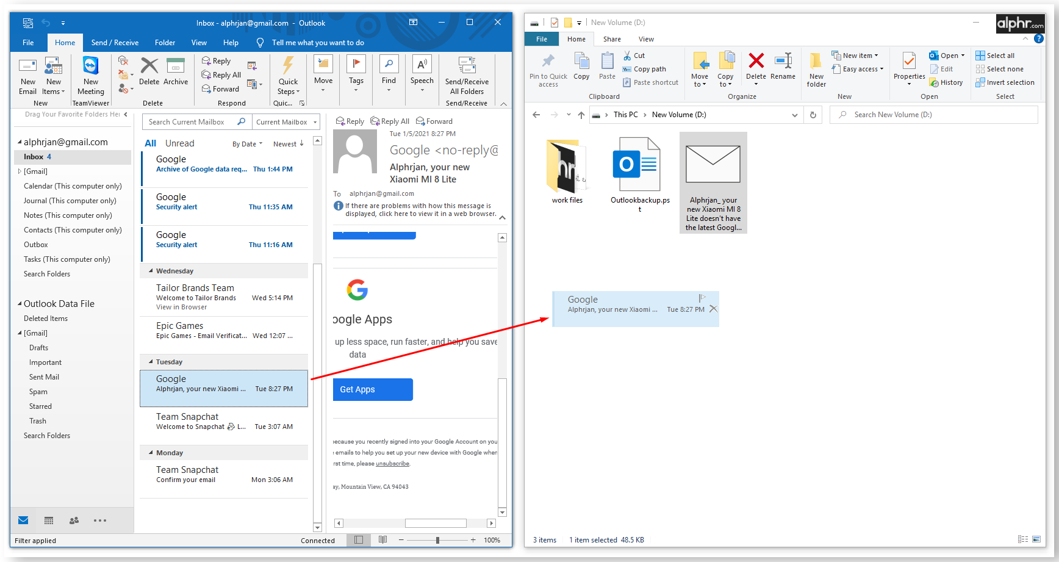This screenshot has width=1059, height=562.
Task: Go up one folder level in Explorer
Action: click(581, 115)
